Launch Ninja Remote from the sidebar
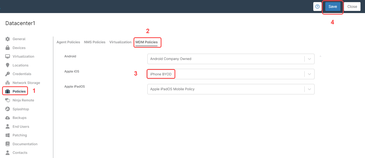 [8, 100]
